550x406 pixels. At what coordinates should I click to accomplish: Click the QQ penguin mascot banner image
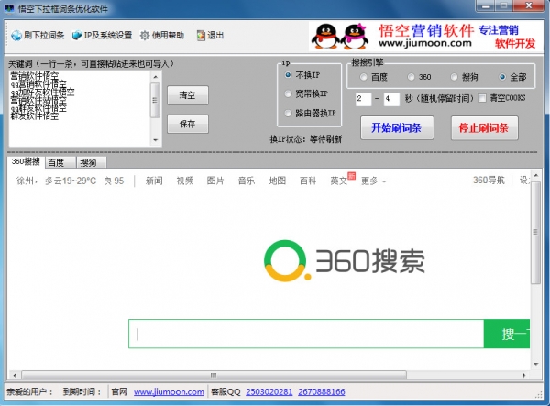(340, 37)
